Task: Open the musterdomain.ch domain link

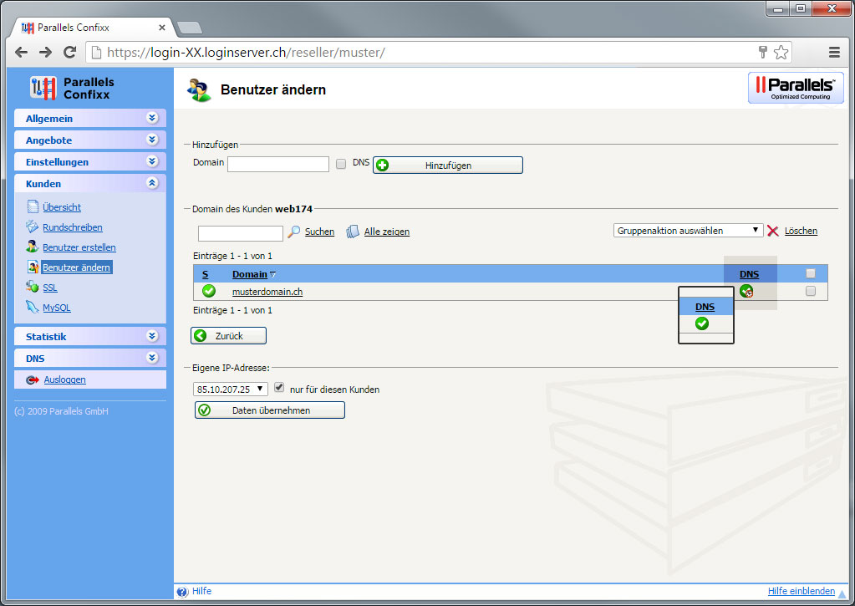Action: [x=267, y=292]
